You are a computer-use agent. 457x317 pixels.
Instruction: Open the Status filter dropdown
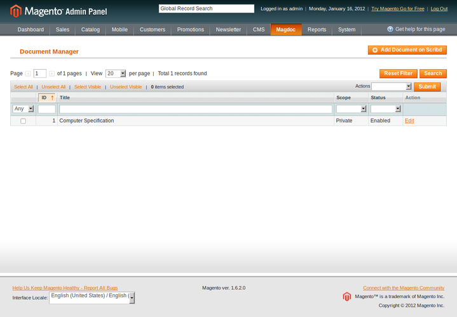point(386,109)
